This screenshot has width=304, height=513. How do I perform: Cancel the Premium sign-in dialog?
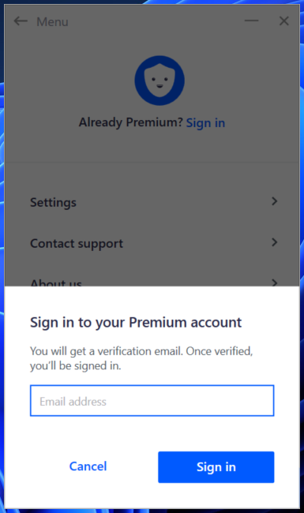[88, 466]
